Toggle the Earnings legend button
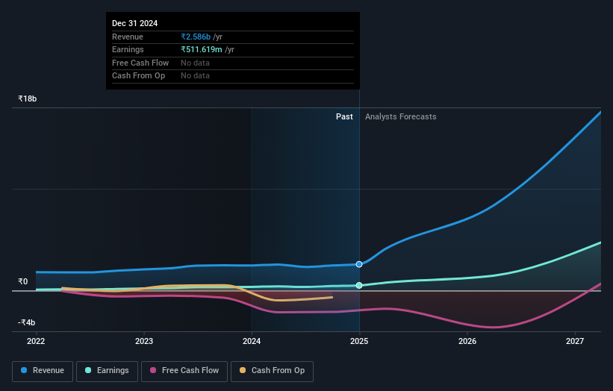The image size is (613, 391). point(107,371)
